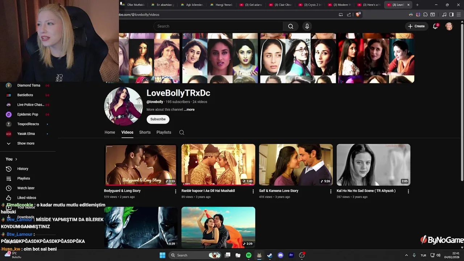This screenshot has height=261, width=464.
Task: Open Yasak Elma subscription
Action: (x=28, y=134)
